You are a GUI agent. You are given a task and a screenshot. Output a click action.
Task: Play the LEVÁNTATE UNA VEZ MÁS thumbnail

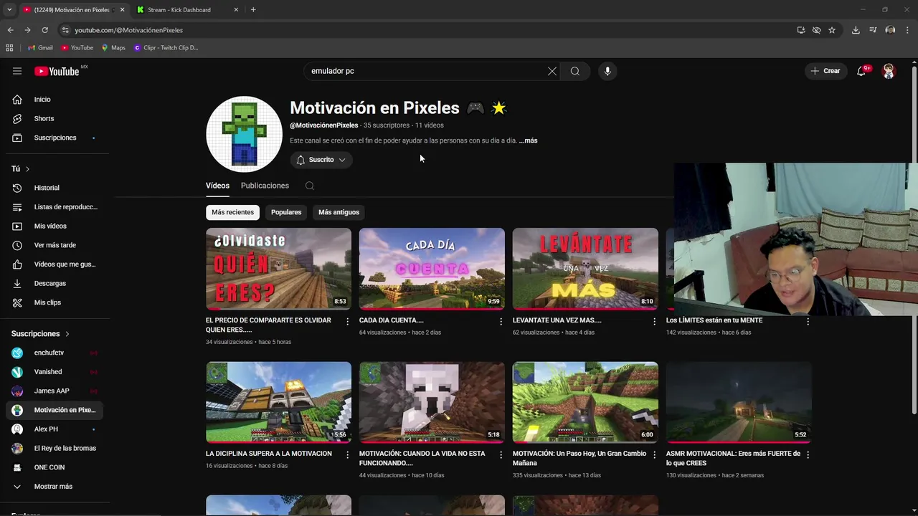(585, 269)
